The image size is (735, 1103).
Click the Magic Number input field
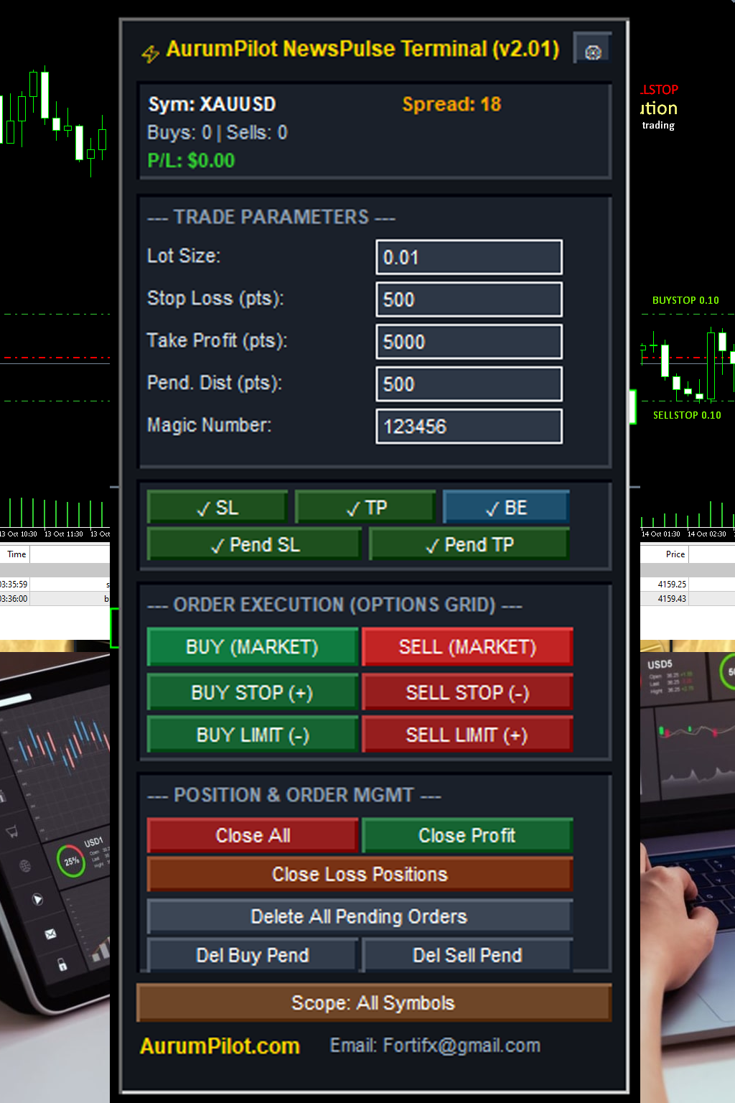[469, 427]
